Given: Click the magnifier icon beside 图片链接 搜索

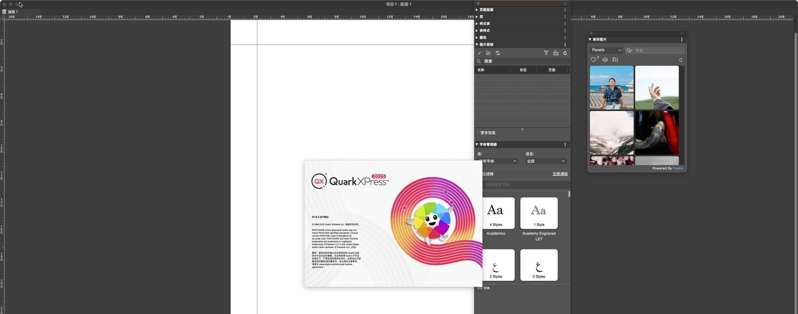Looking at the screenshot, I should [x=479, y=61].
